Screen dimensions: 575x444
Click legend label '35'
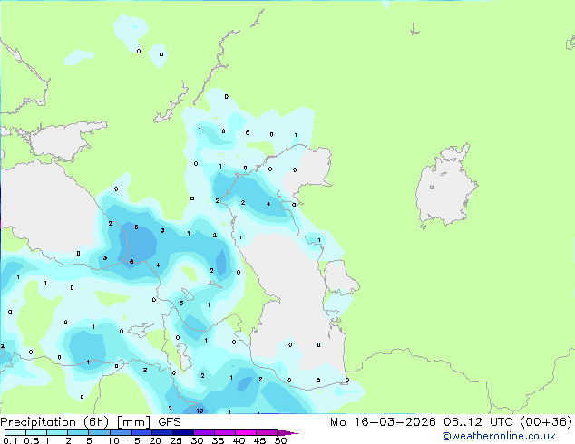[218, 440]
